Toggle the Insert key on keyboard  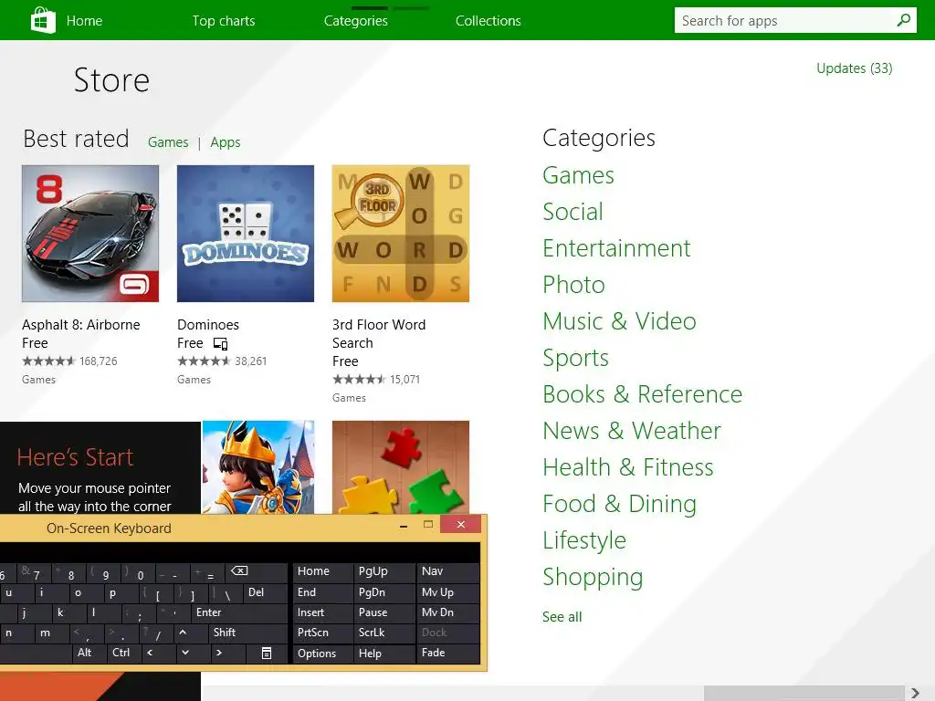[322, 612]
